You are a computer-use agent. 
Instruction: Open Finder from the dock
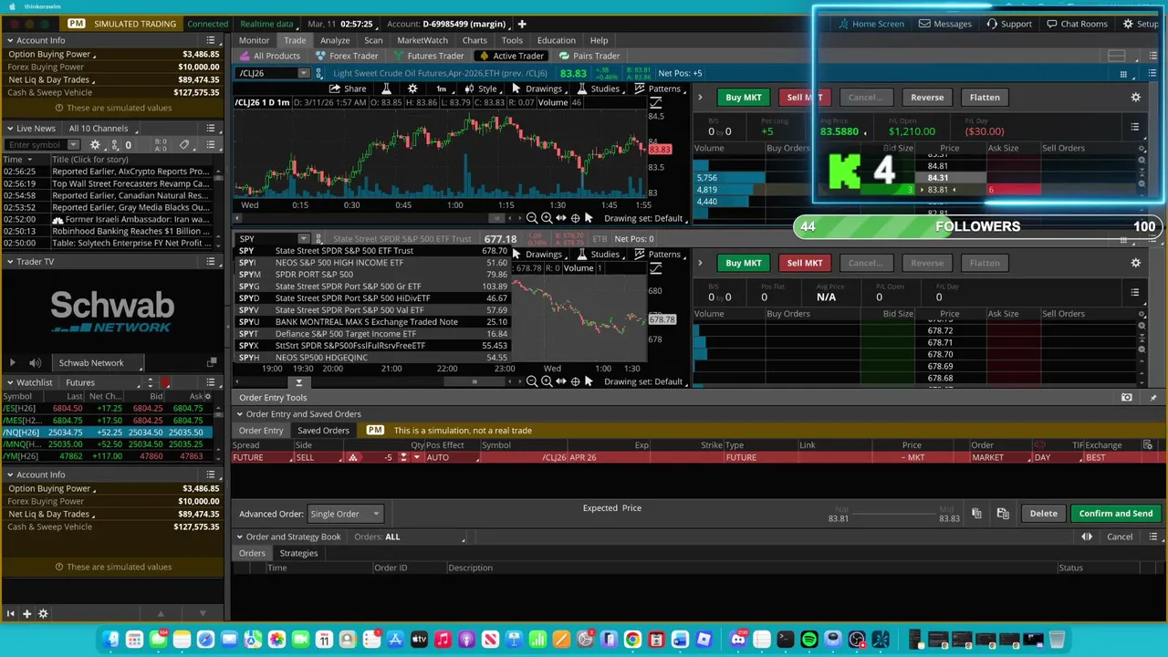coord(110,640)
